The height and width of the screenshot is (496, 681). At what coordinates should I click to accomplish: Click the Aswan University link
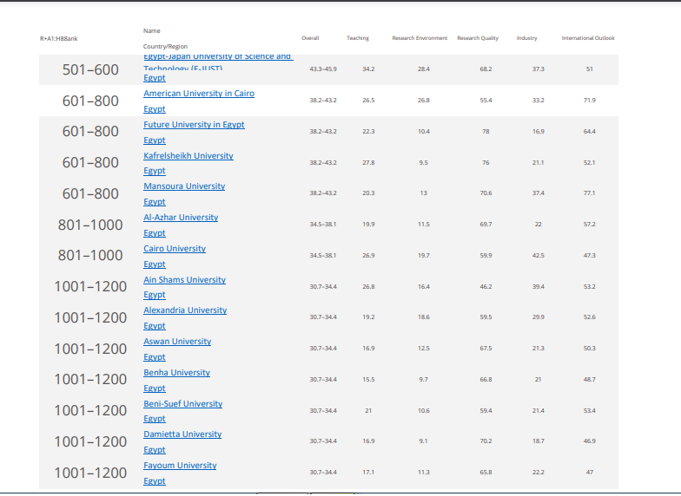click(177, 342)
